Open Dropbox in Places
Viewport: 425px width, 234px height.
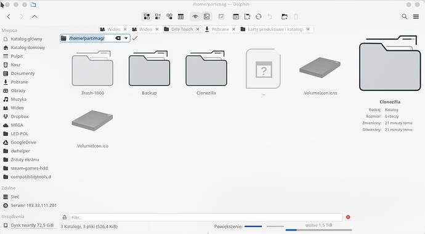pos(20,117)
